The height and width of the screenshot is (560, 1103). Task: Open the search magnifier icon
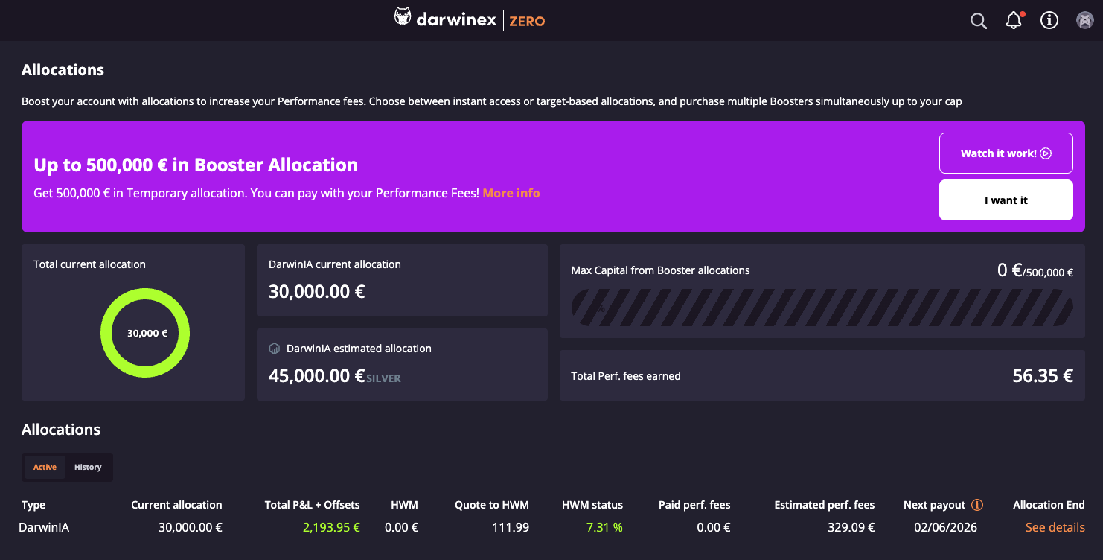click(x=979, y=21)
